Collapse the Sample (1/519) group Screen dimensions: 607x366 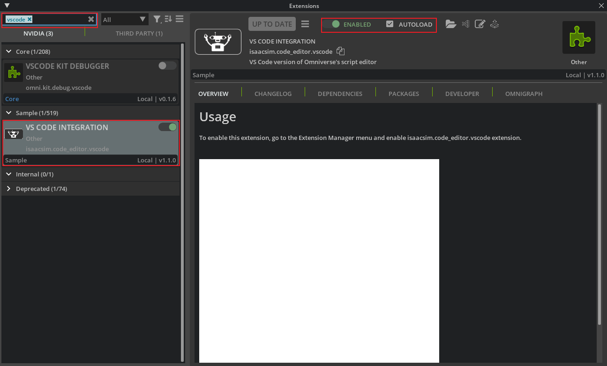coord(8,113)
